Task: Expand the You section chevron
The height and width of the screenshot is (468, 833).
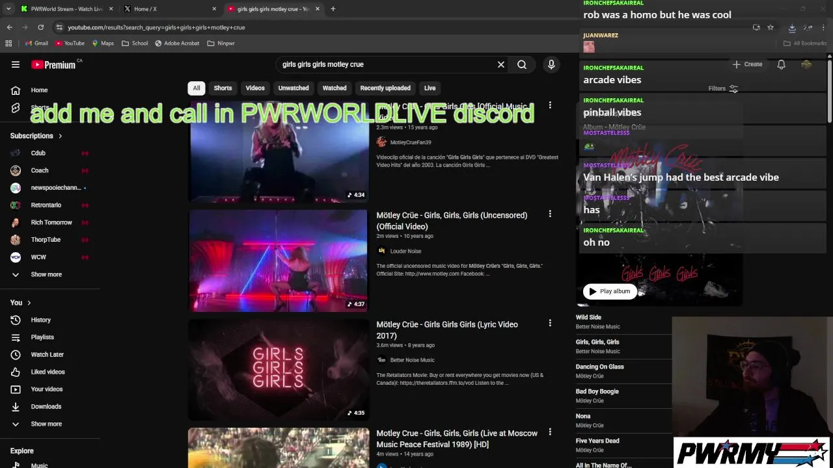Action: coord(29,303)
